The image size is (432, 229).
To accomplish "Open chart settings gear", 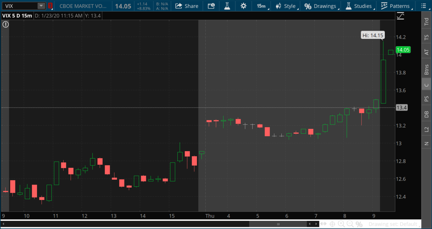I will point(243,6).
